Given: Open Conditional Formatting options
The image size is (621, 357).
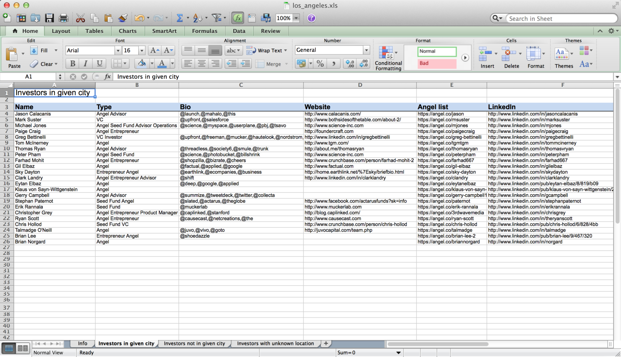Looking at the screenshot, I should click(x=388, y=58).
